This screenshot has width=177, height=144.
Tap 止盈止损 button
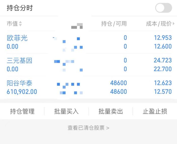click(x=155, y=111)
